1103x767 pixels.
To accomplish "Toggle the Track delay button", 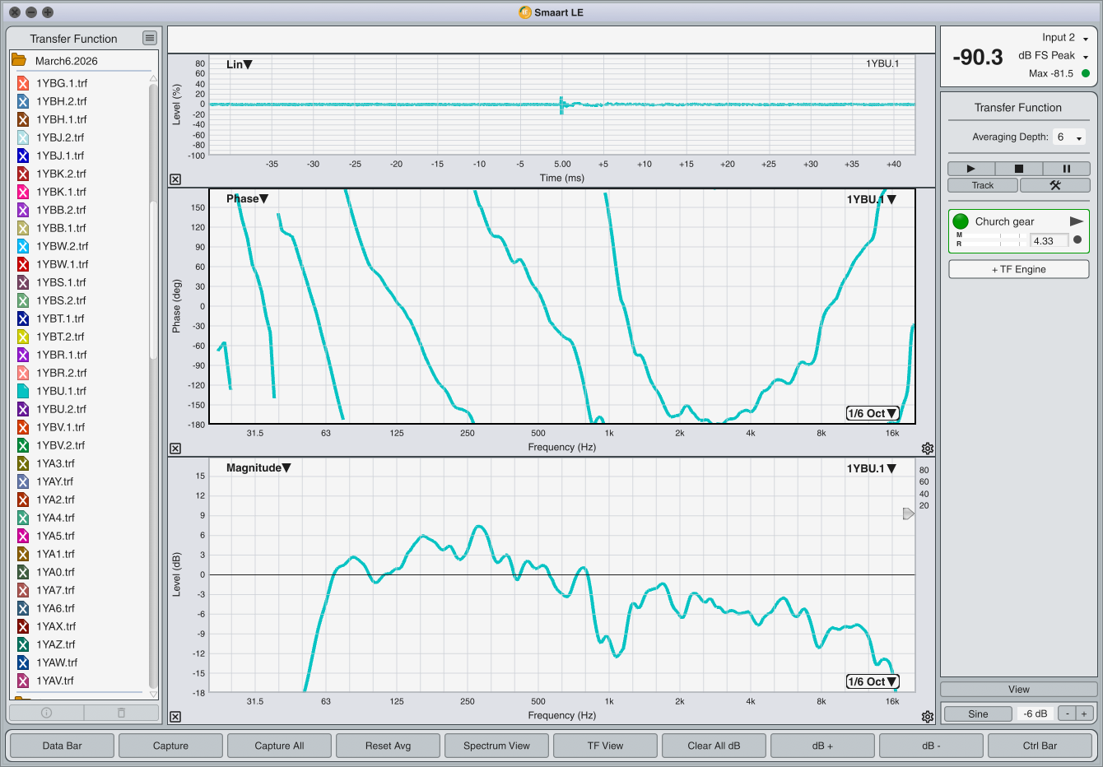I will (x=983, y=185).
